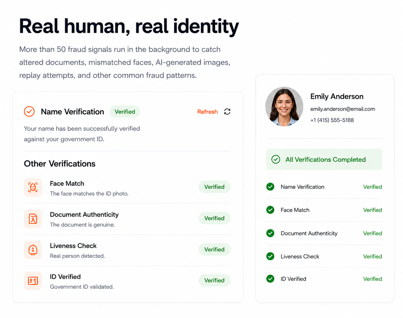Click Document Authenticity title in left panel
This screenshot has width=403, height=318.
pos(84,214)
